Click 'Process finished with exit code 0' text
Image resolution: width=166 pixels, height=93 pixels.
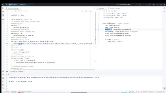pyautogui.click(x=20, y=82)
